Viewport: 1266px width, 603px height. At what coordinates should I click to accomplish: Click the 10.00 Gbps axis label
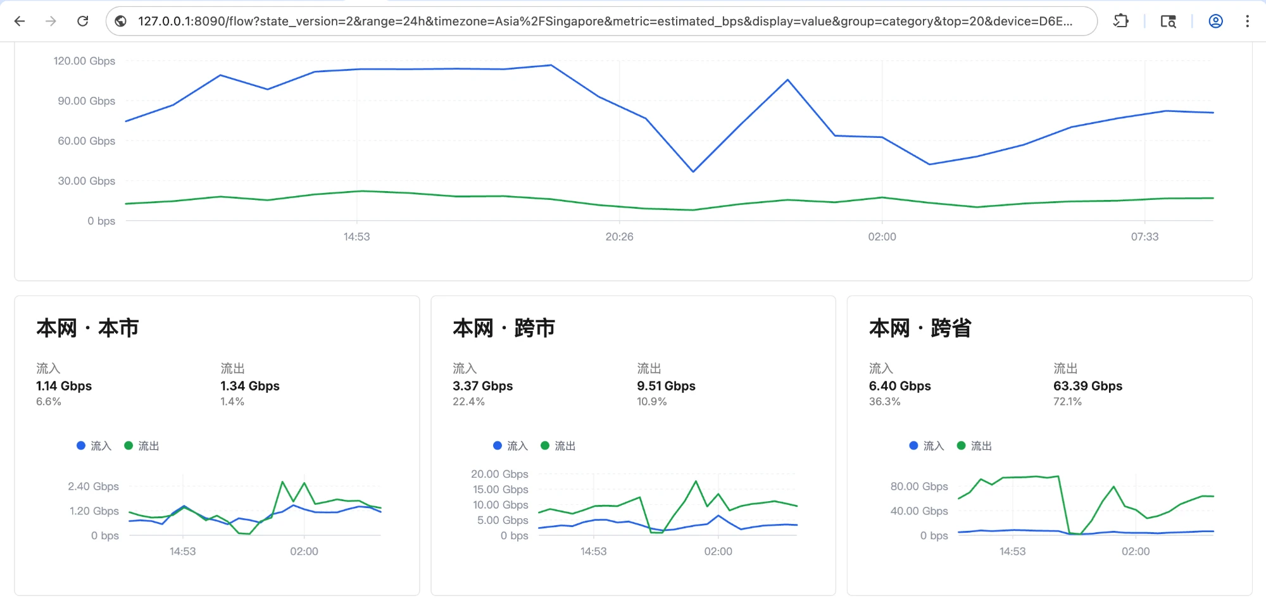501,505
